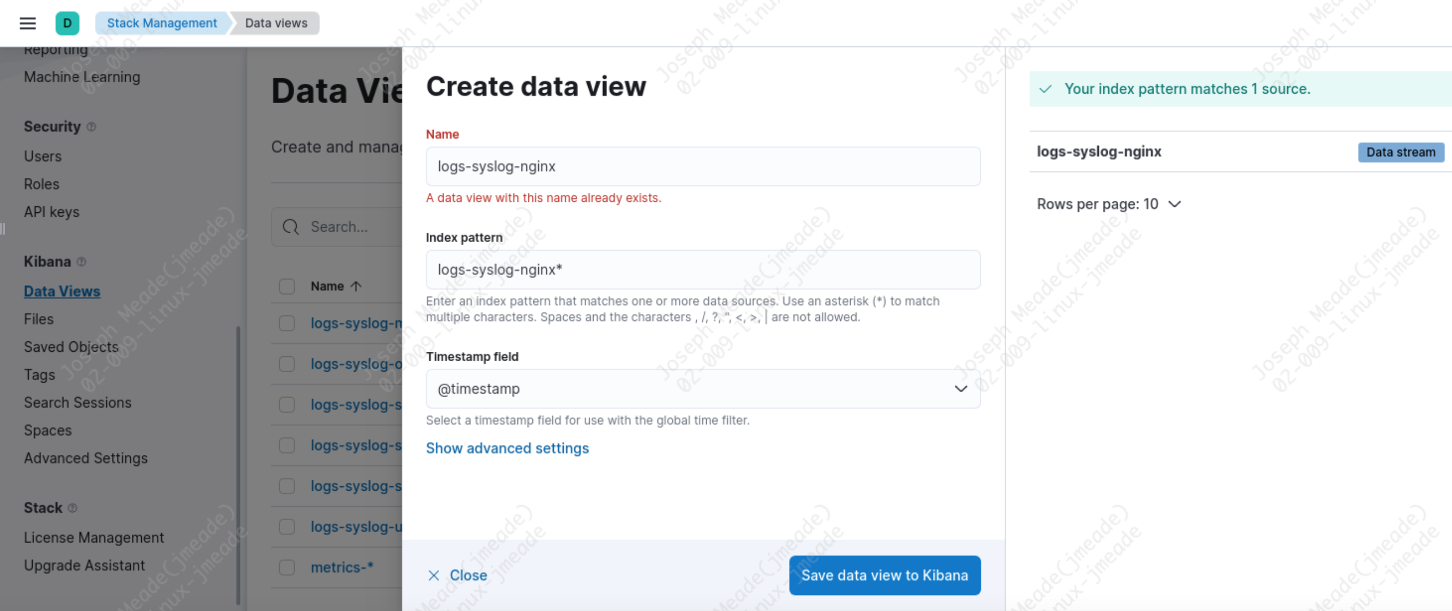The image size is (1452, 611).
Task: Click into the Index pattern field
Action: pyautogui.click(x=703, y=270)
